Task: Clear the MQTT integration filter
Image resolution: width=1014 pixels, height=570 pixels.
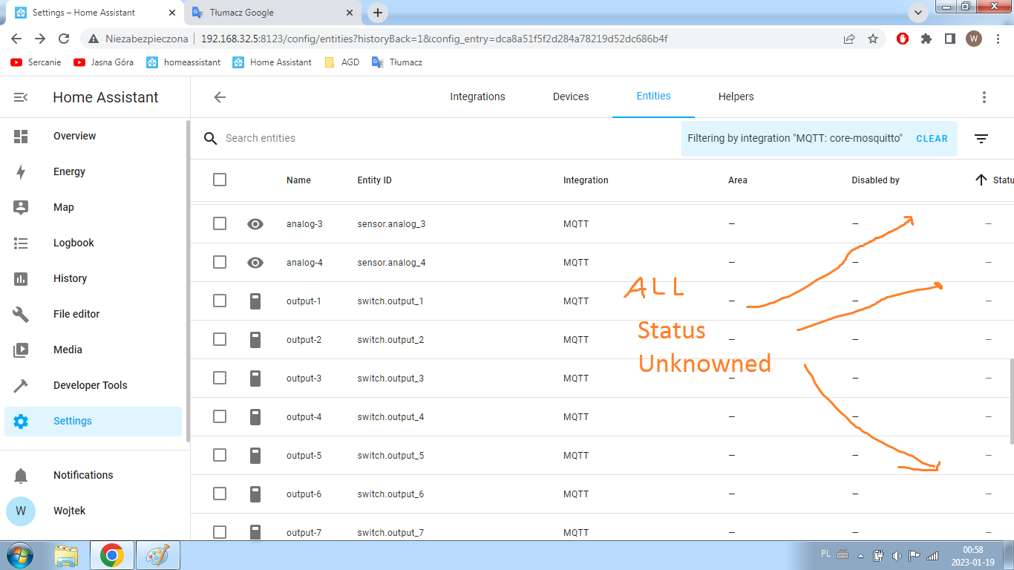Action: click(x=932, y=139)
